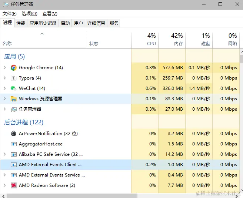This screenshot has height=198, width=243.
Task: Click the 0.6% CPU cell for WeChat
Action: 145,88
